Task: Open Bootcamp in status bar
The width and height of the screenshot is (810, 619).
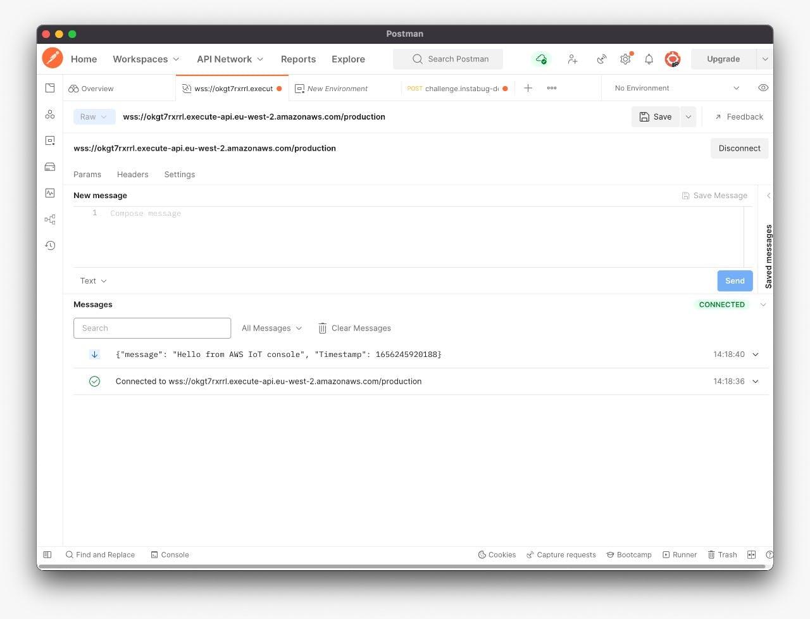Action: [629, 554]
